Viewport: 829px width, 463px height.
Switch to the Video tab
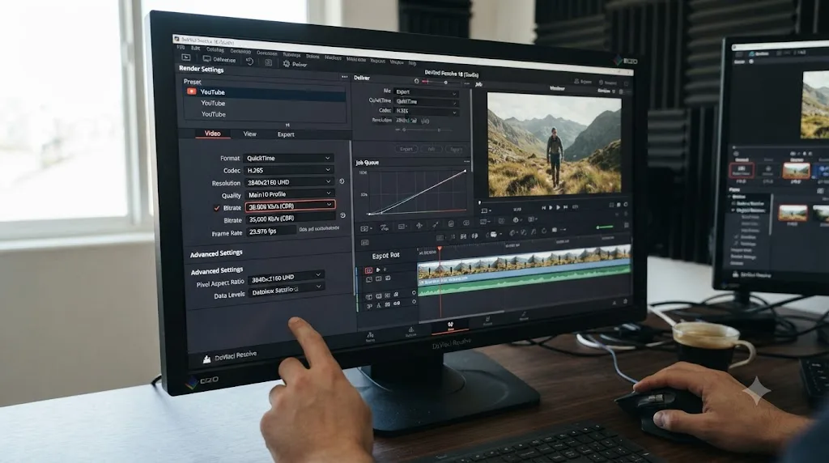213,134
